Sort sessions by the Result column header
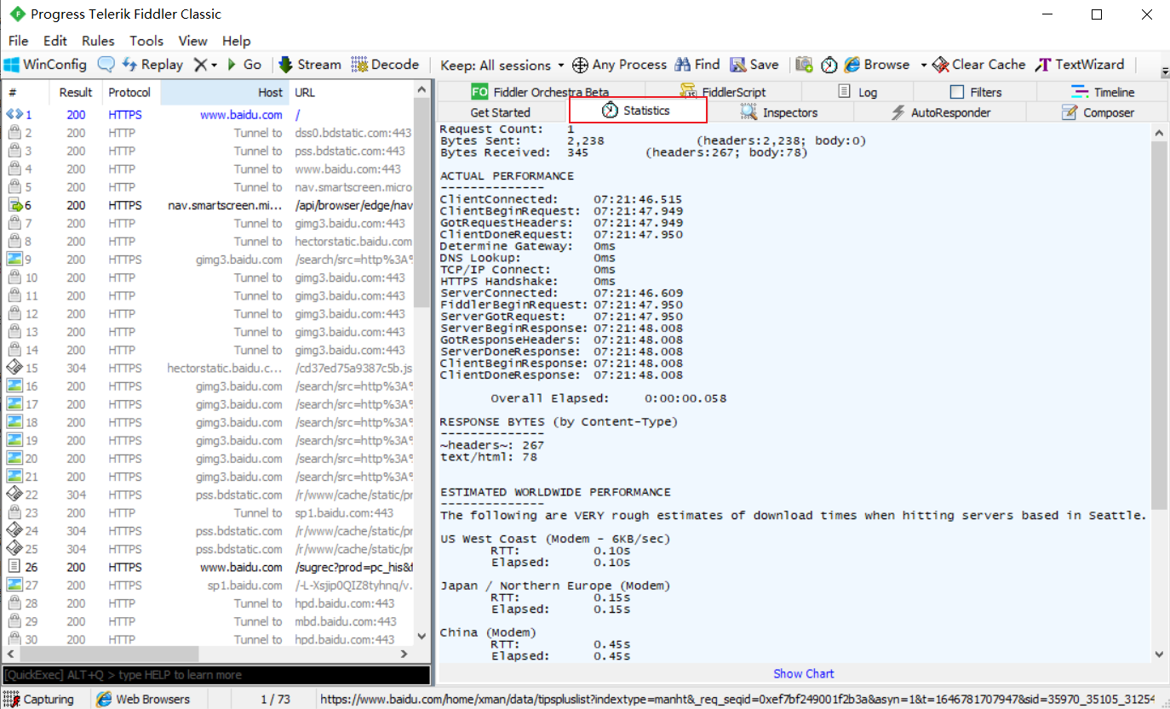 pyautogui.click(x=77, y=92)
